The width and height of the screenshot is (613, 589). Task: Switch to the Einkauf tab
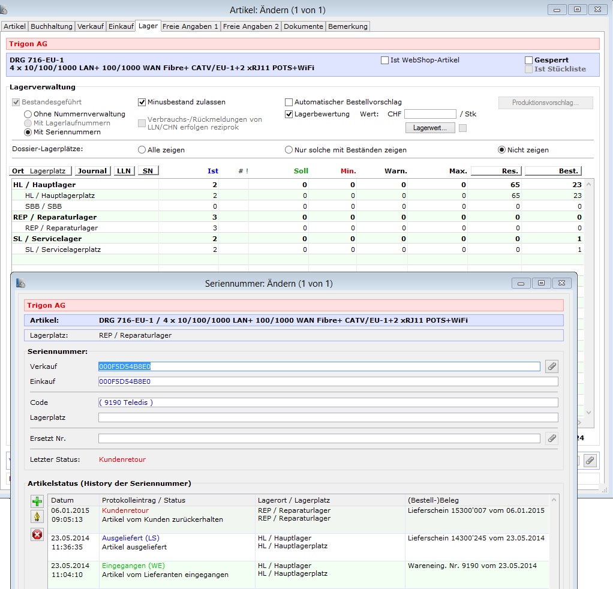pos(121,26)
